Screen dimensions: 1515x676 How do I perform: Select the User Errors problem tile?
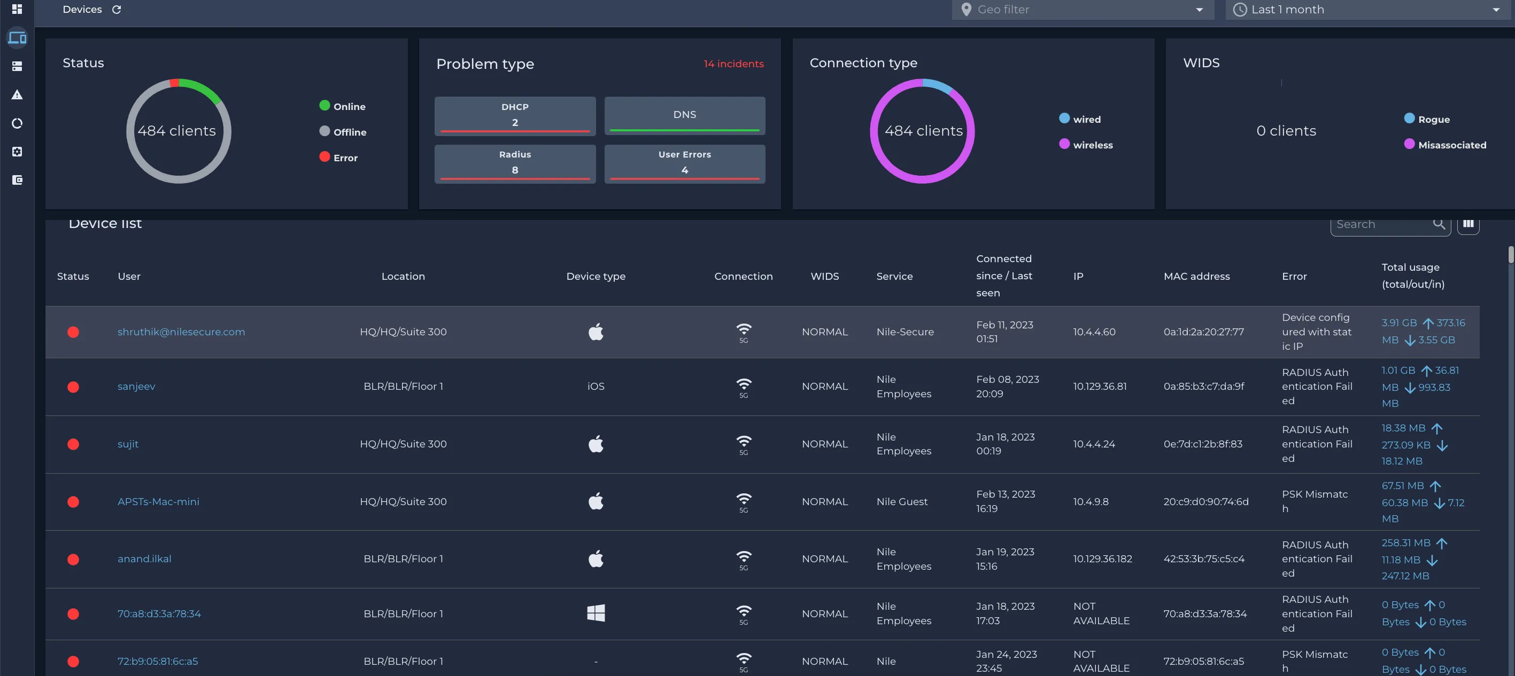[685, 164]
